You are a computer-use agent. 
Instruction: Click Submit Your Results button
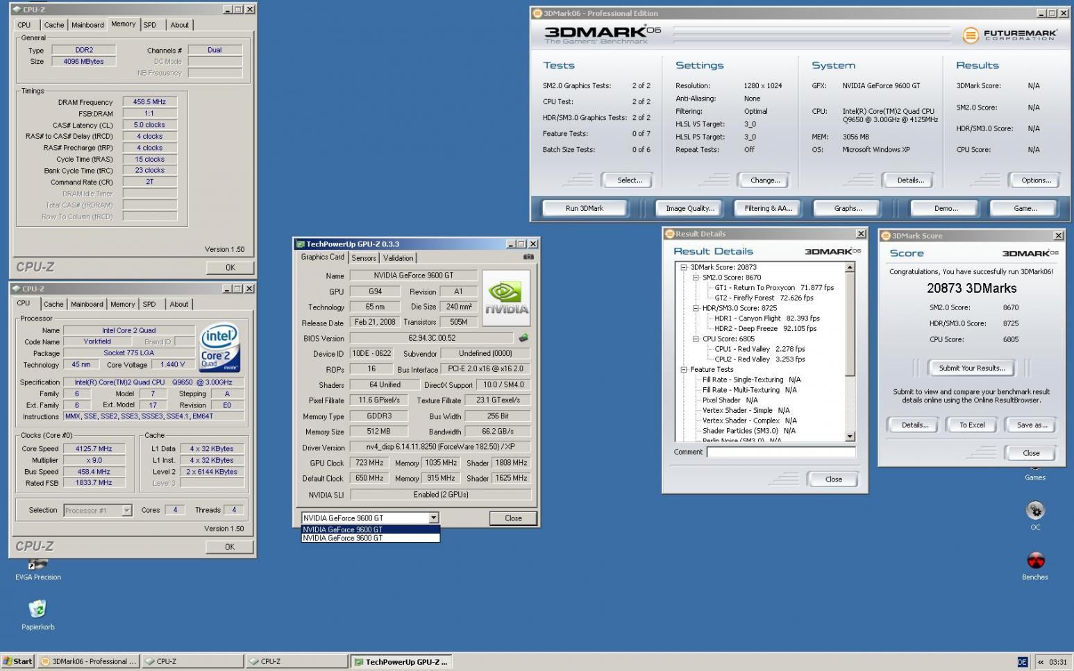972,368
